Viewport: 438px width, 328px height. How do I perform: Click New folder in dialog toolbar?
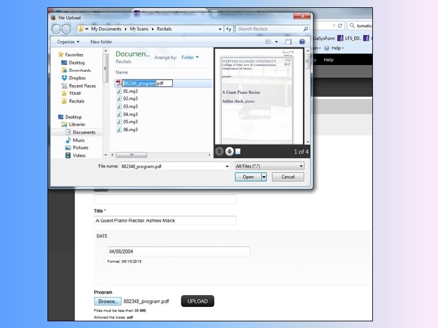pyautogui.click(x=101, y=42)
